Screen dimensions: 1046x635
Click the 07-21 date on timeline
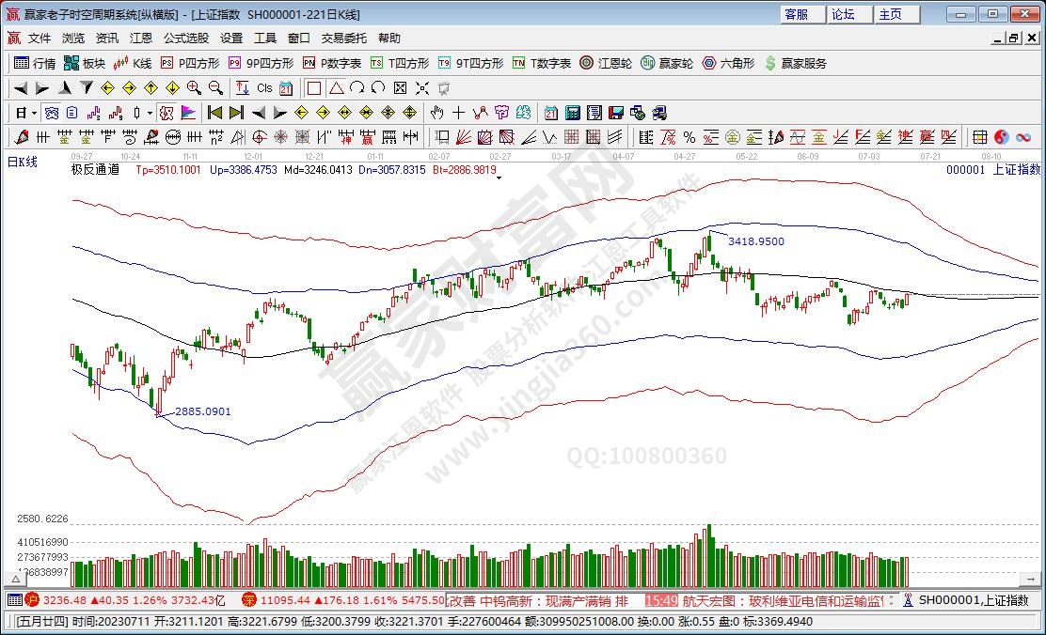(x=930, y=156)
